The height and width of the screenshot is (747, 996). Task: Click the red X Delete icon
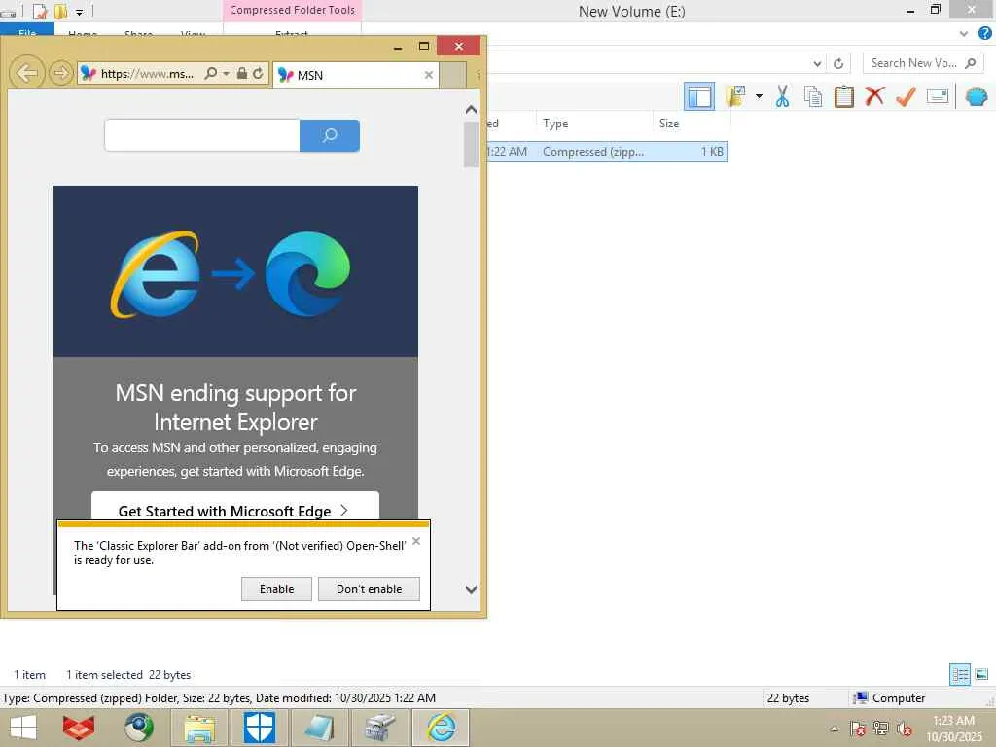tap(874, 96)
